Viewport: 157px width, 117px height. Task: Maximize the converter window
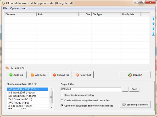point(143,2)
